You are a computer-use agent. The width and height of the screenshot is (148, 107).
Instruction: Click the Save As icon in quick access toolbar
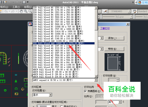[5, 2]
